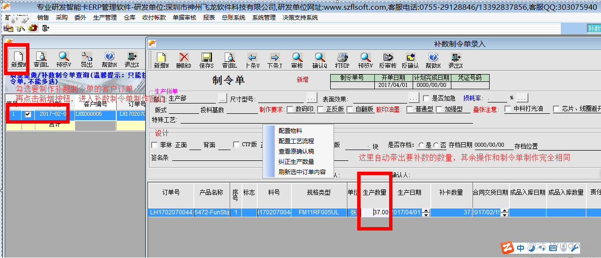The height and width of the screenshot is (258, 601).
Task: Click the 打印P print icon
Action: point(342,61)
